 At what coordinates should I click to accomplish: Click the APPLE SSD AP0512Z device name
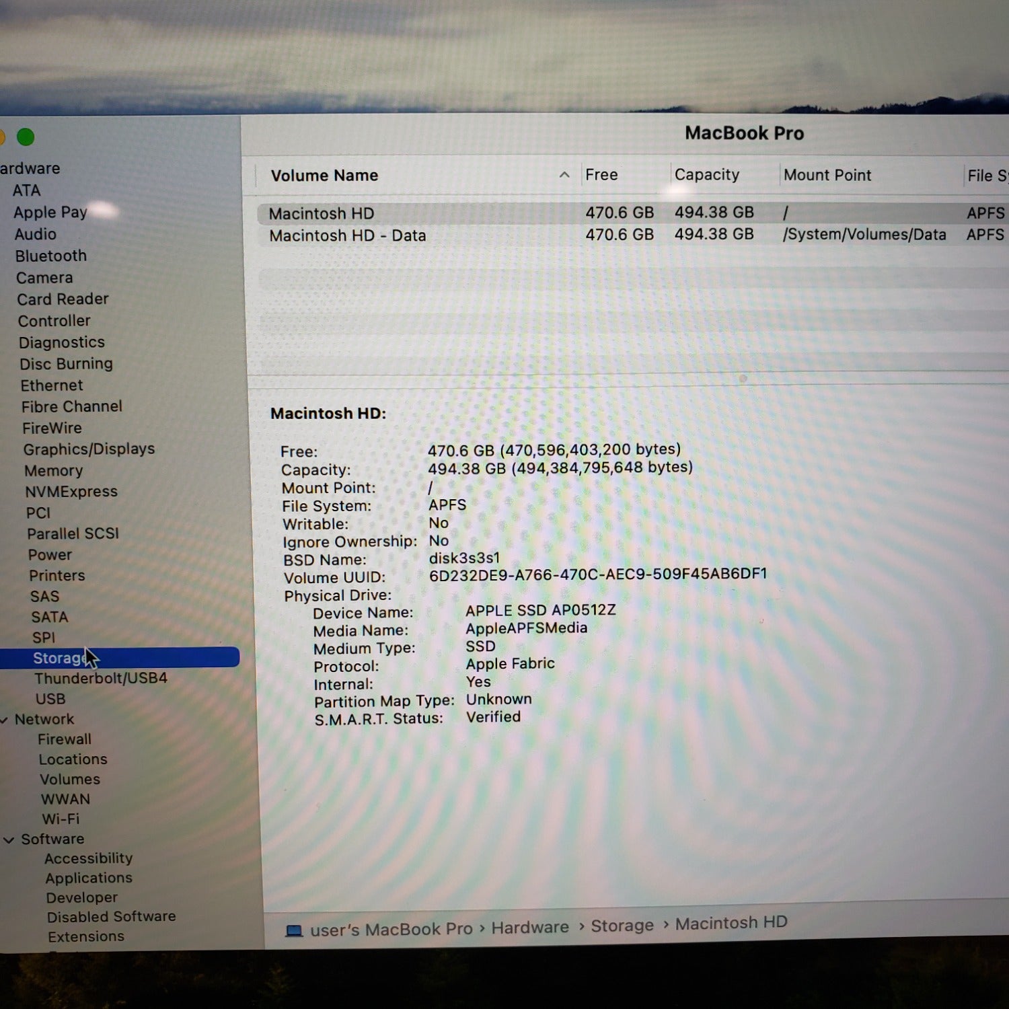coord(541,610)
